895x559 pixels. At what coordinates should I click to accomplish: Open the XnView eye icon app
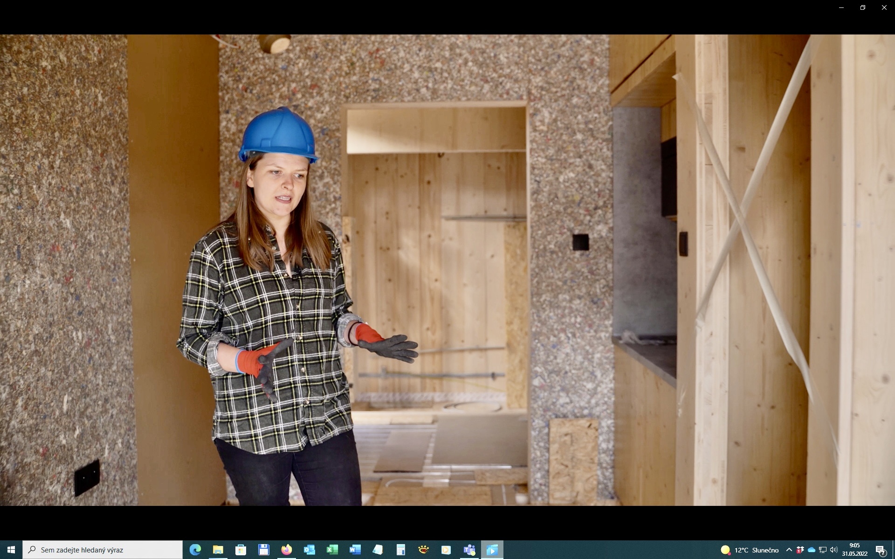424,550
